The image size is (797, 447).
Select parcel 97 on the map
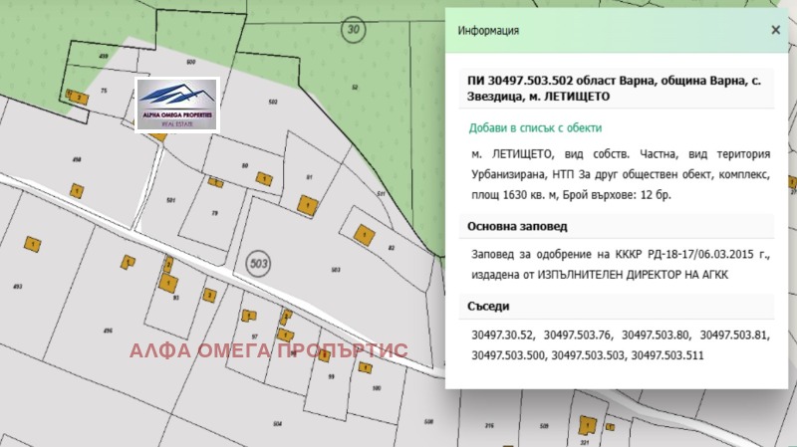click(x=255, y=336)
